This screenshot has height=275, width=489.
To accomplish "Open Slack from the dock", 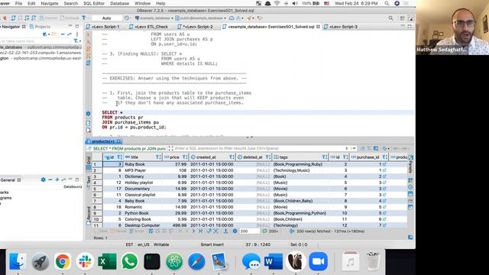I will 85,261.
